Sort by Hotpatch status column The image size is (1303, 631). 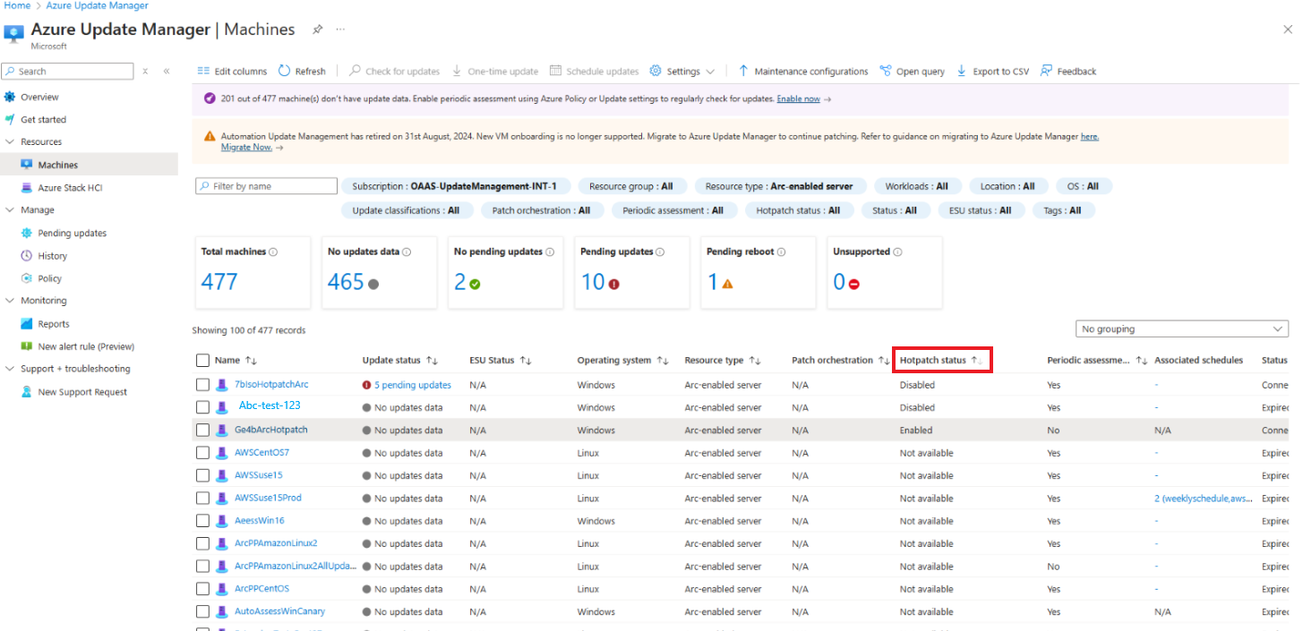tap(933, 361)
